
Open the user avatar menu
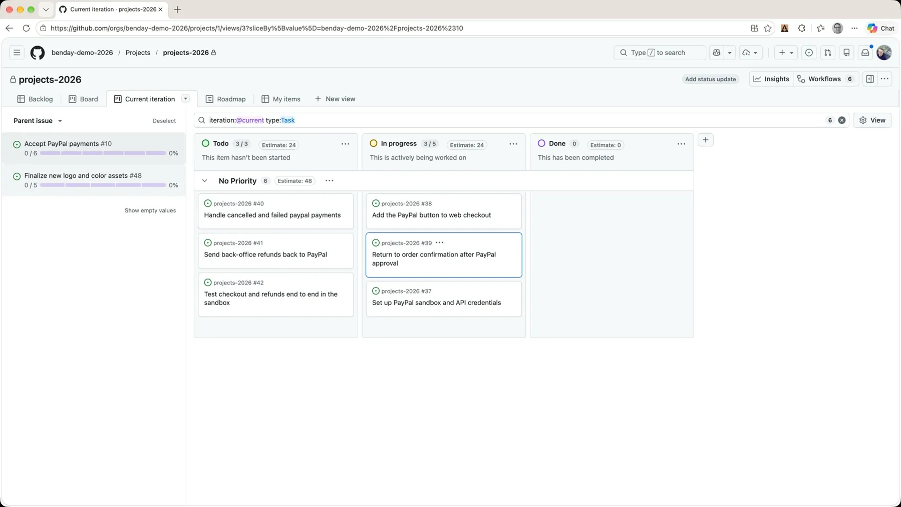click(884, 53)
